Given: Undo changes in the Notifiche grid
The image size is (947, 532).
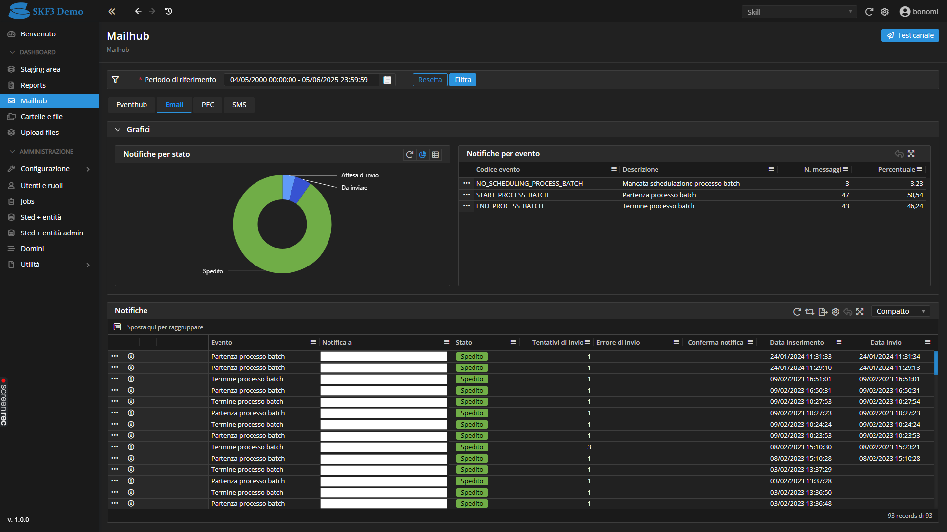Looking at the screenshot, I should coord(848,312).
